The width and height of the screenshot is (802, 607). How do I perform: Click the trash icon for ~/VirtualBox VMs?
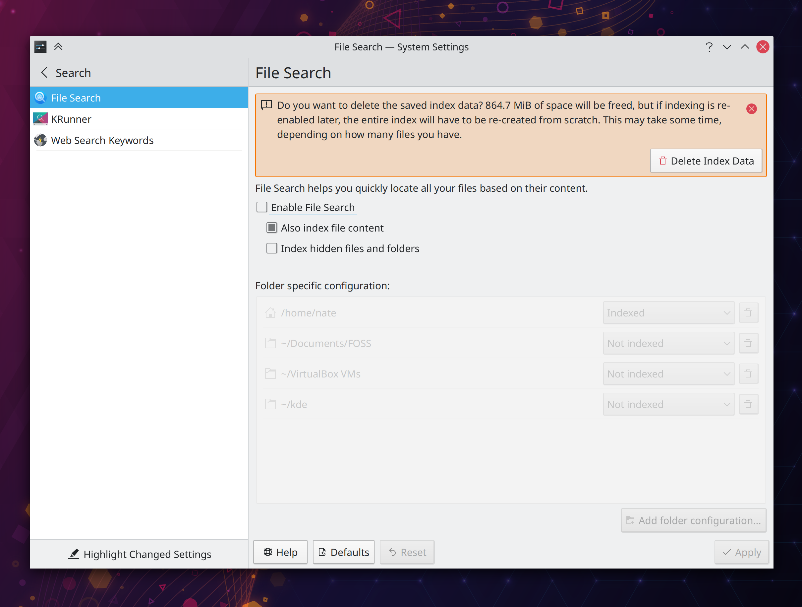748,374
